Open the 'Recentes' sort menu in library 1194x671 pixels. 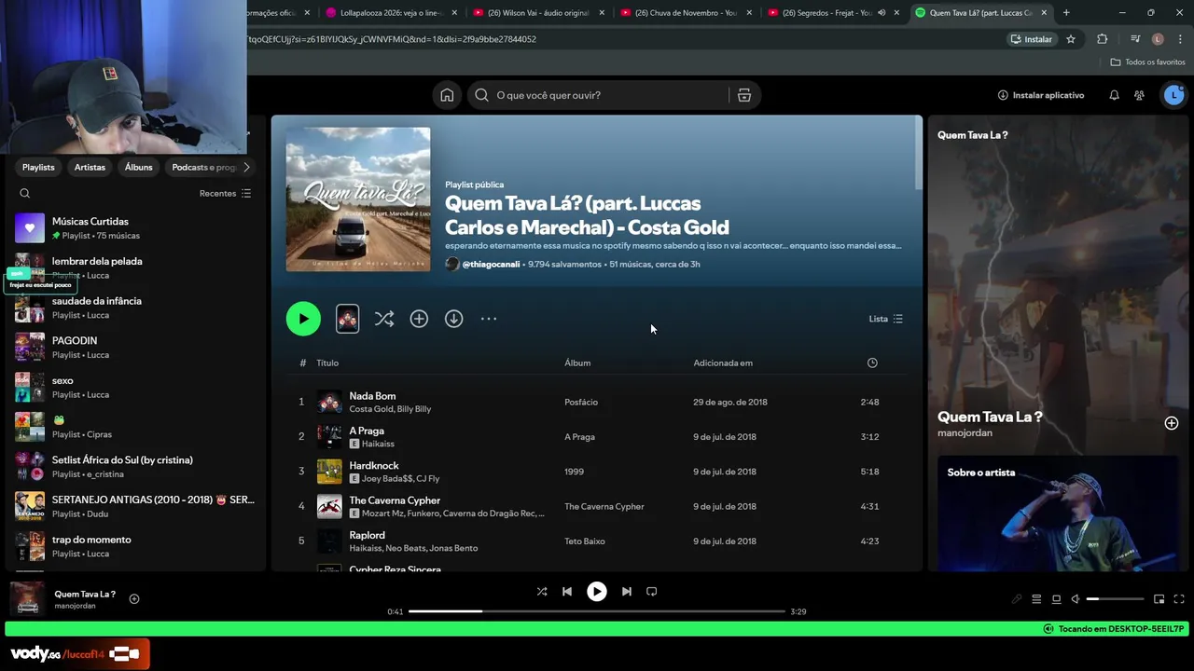tap(225, 193)
